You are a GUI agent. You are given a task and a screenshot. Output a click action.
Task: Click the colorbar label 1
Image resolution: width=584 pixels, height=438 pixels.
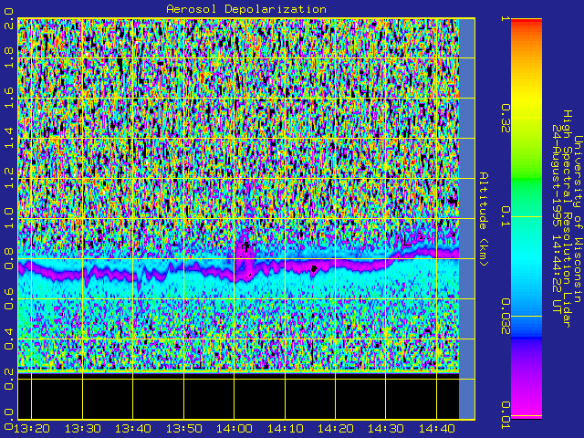pyautogui.click(x=506, y=18)
